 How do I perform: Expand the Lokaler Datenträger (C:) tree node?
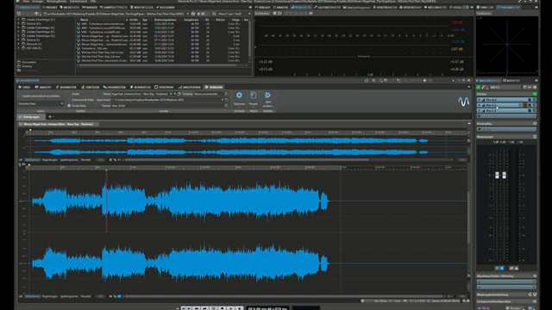(x=19, y=19)
